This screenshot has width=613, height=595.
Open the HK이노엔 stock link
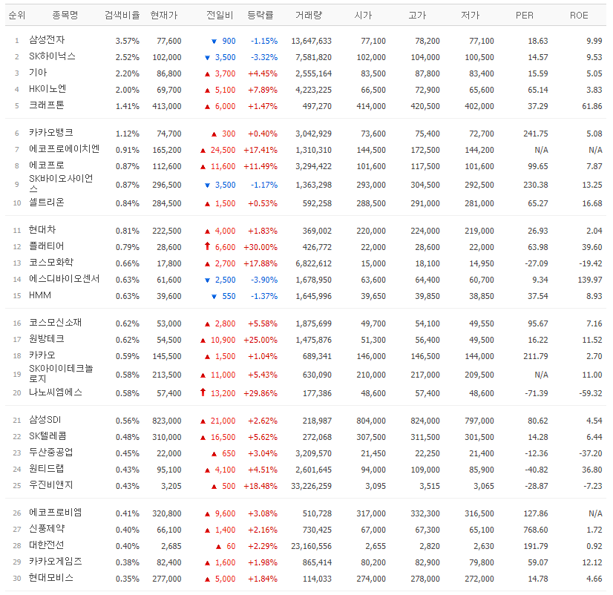47,89
